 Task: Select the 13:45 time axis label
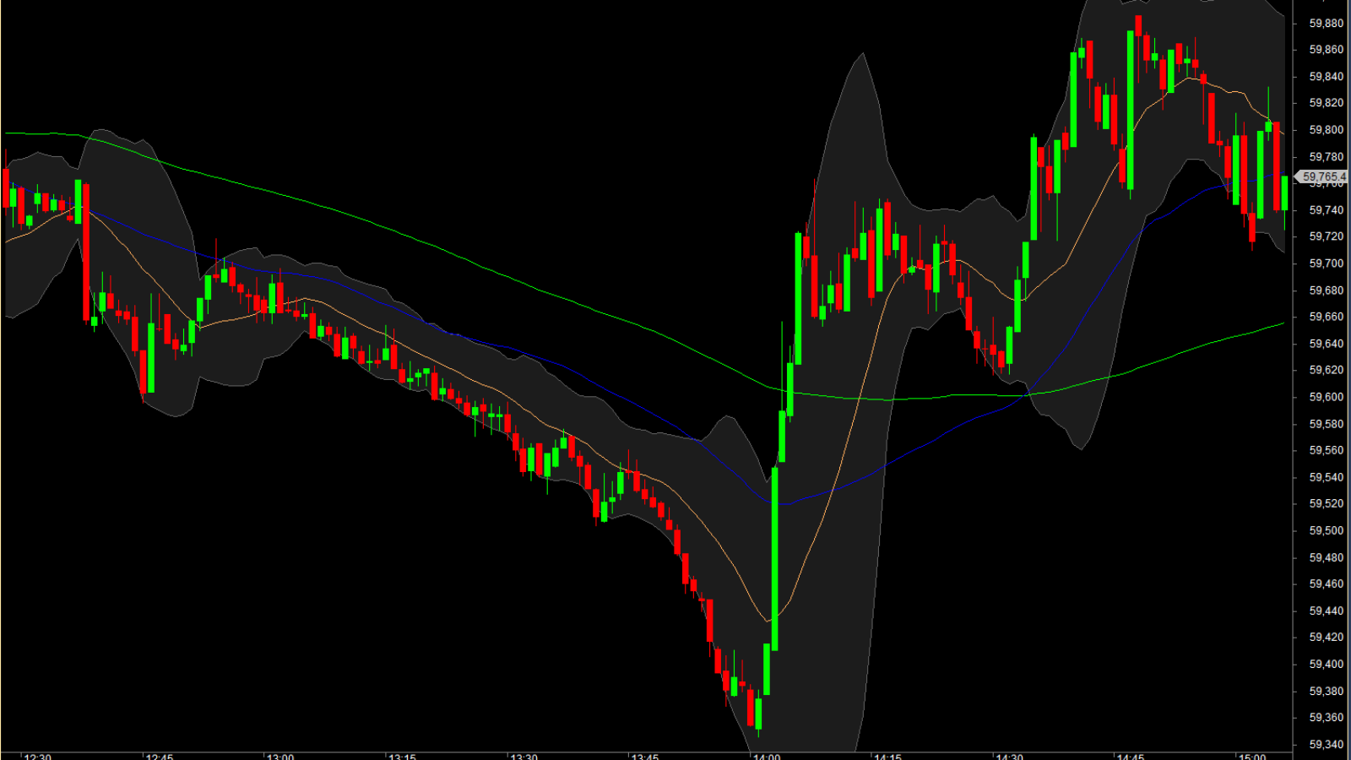[x=645, y=757]
